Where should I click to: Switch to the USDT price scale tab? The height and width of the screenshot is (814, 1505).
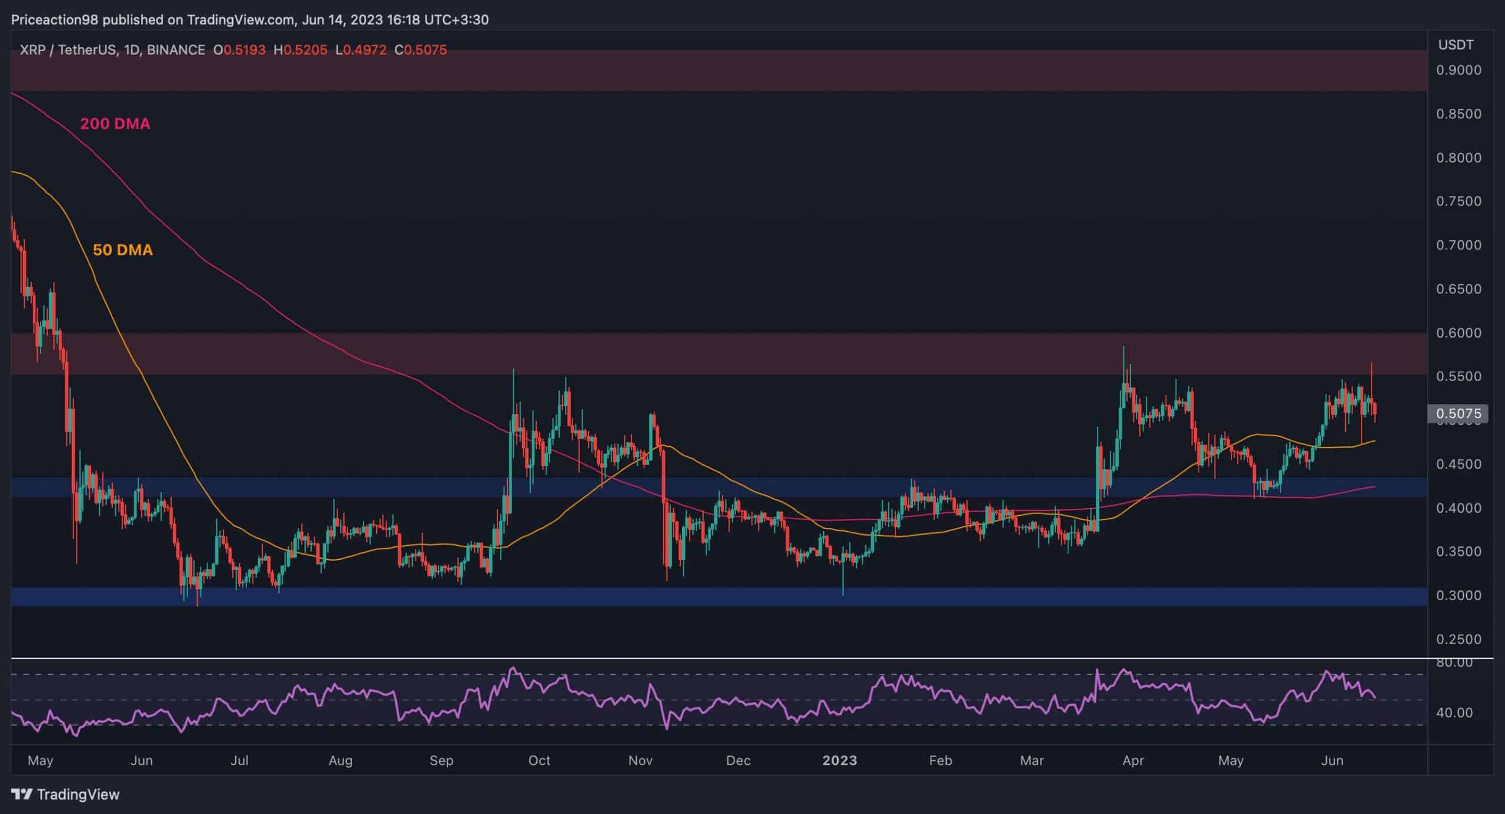[x=1456, y=44]
